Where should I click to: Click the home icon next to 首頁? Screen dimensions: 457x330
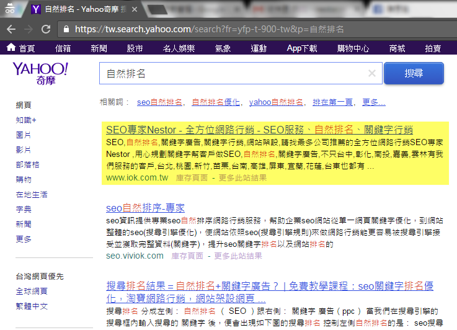tap(11, 47)
